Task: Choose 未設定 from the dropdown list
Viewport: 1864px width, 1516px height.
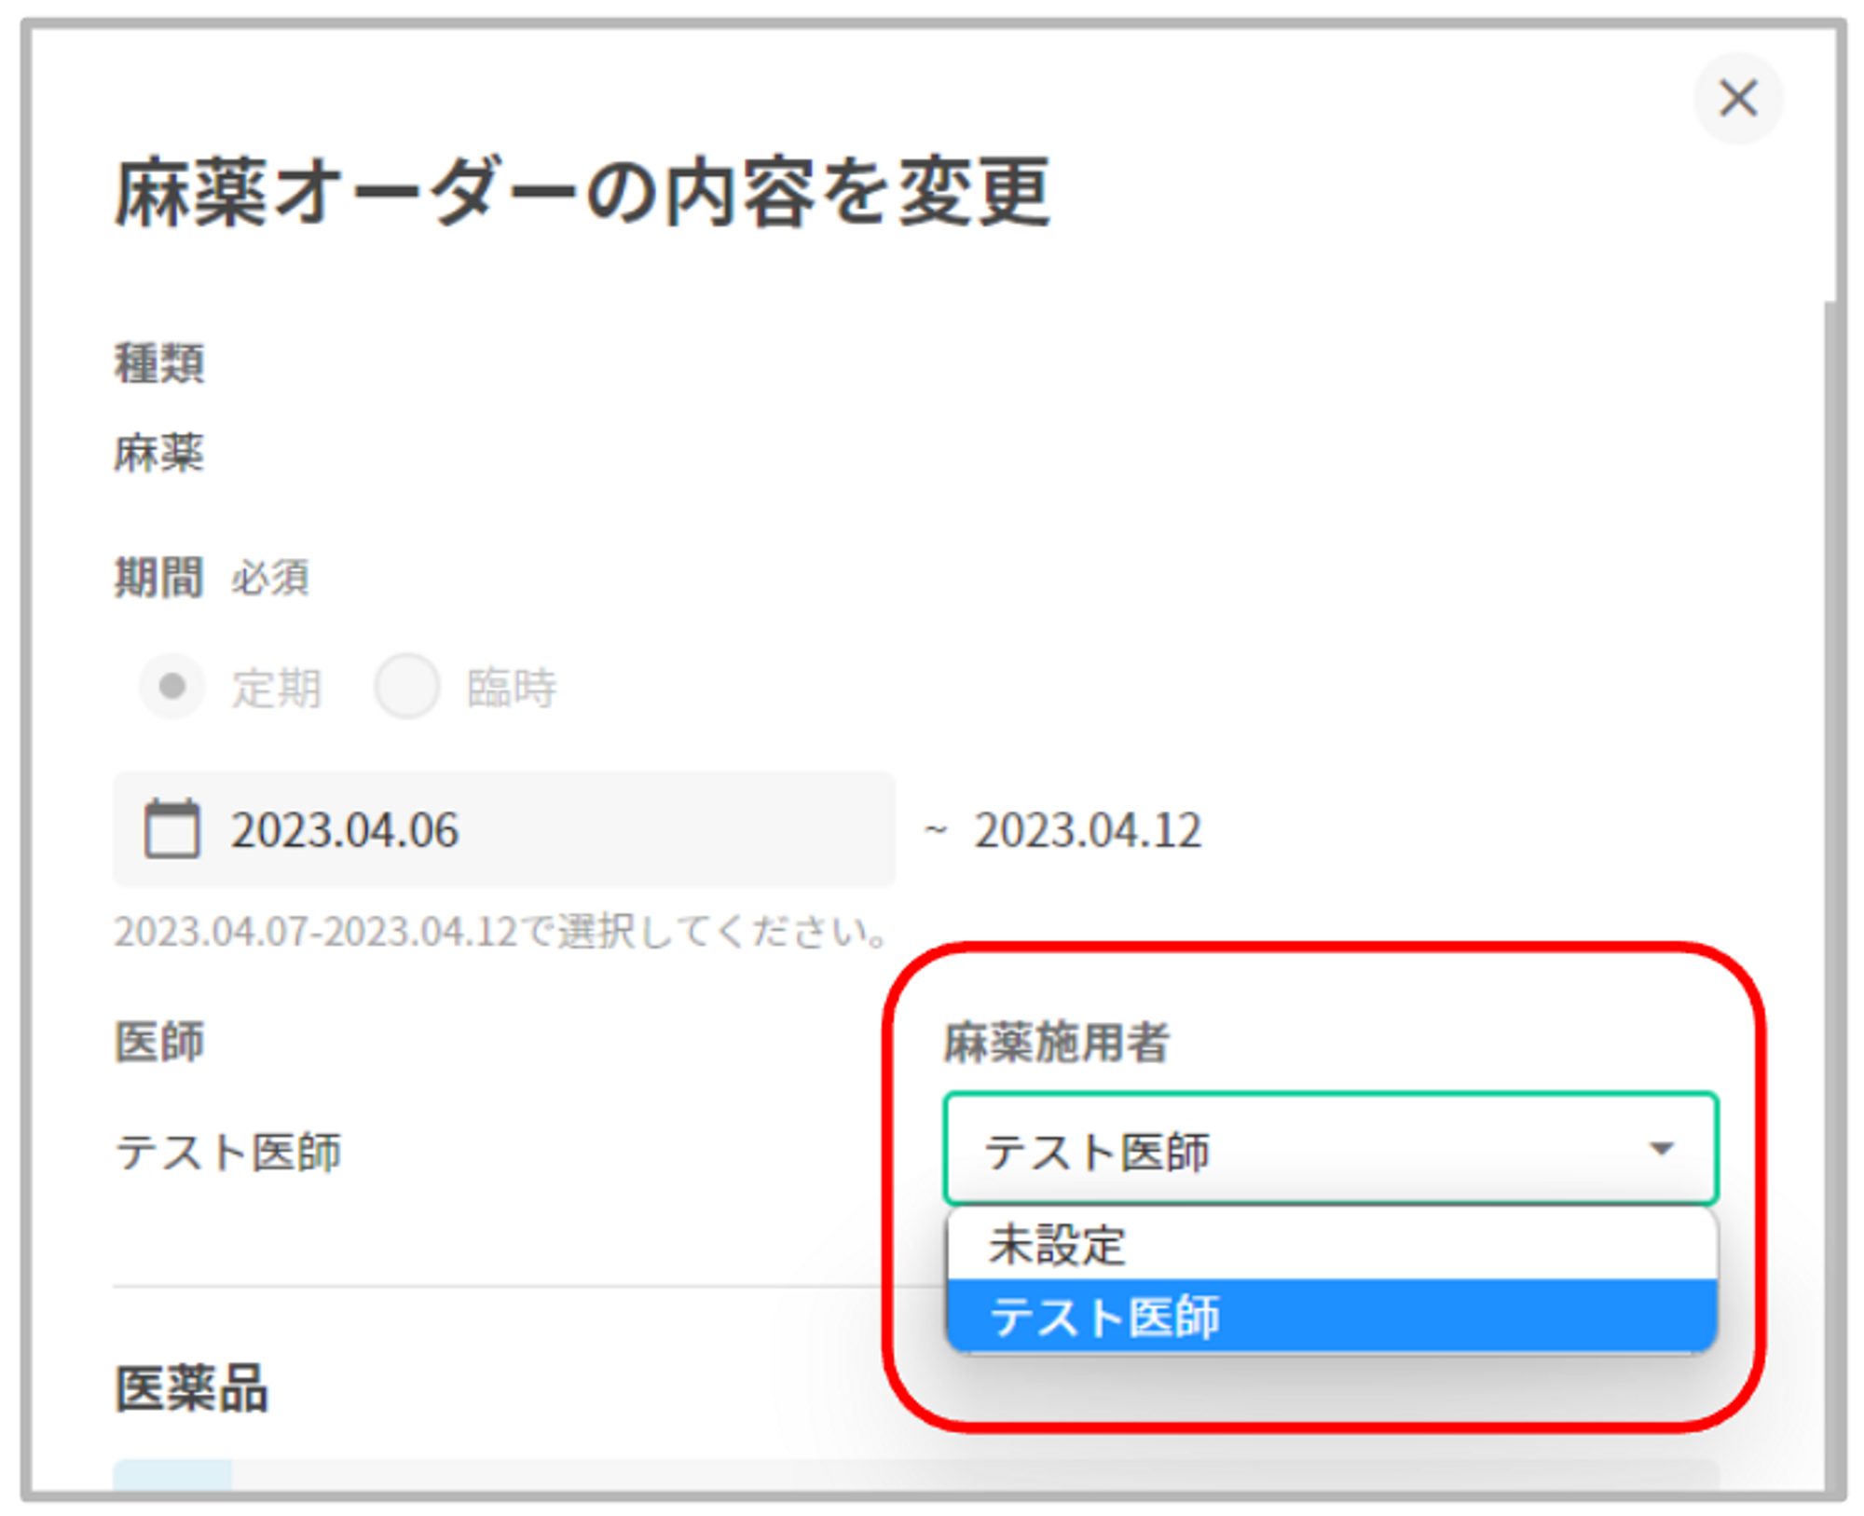Action: tap(1057, 1245)
